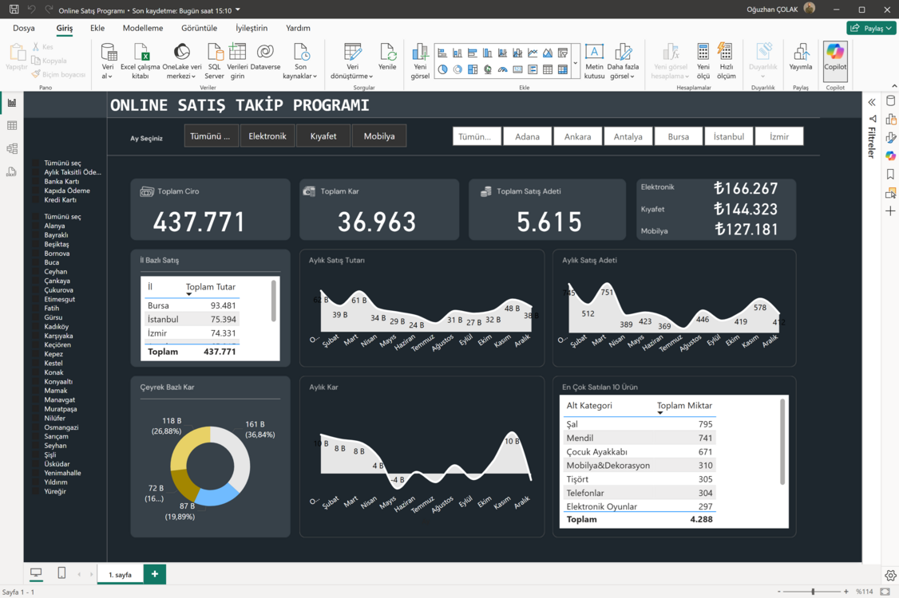
Task: Insert a line chart visual from gallery
Action: pos(533,53)
